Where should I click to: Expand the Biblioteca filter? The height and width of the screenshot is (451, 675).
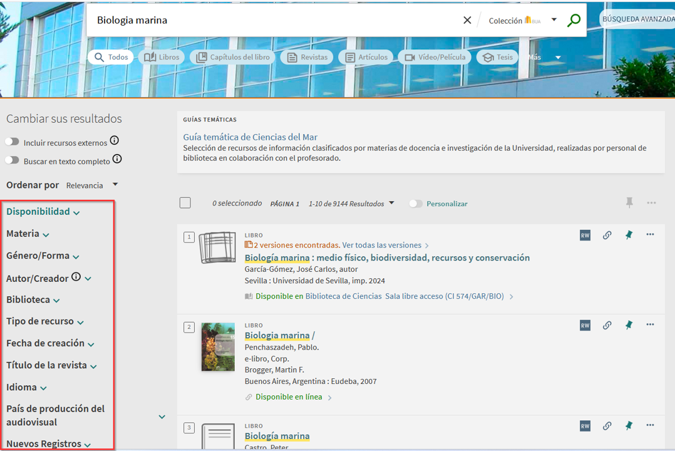(x=33, y=300)
